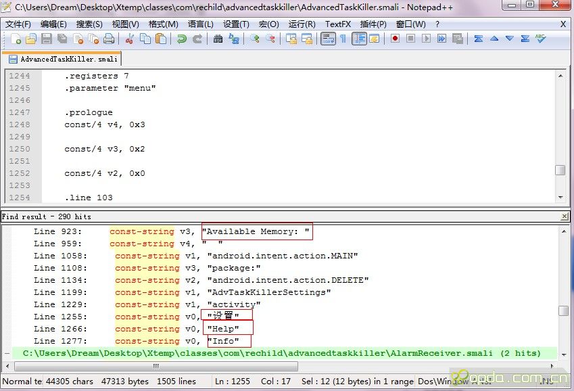
Task: Click the Print icon in toolbar
Action: click(x=109, y=39)
